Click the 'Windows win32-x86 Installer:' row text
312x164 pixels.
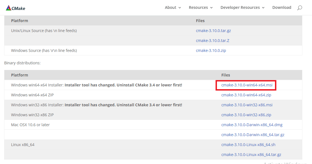click(x=96, y=105)
